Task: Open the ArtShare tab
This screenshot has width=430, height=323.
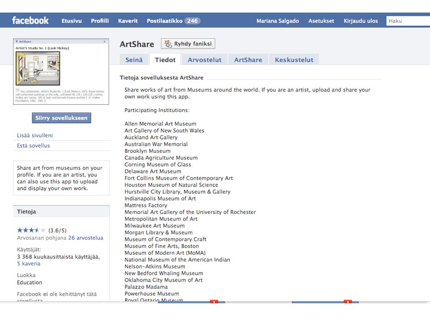Action: [248, 60]
